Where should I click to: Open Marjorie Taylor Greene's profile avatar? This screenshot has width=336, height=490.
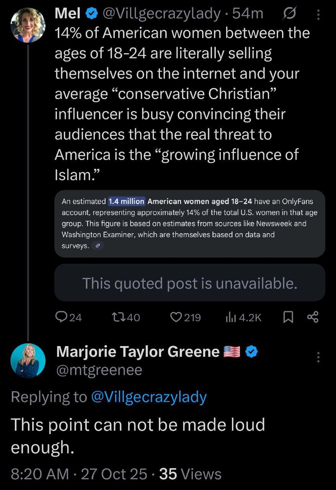pyautogui.click(x=28, y=361)
